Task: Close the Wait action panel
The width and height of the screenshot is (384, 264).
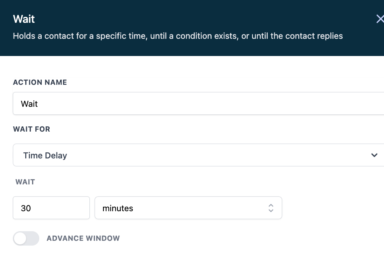Action: coord(379,19)
